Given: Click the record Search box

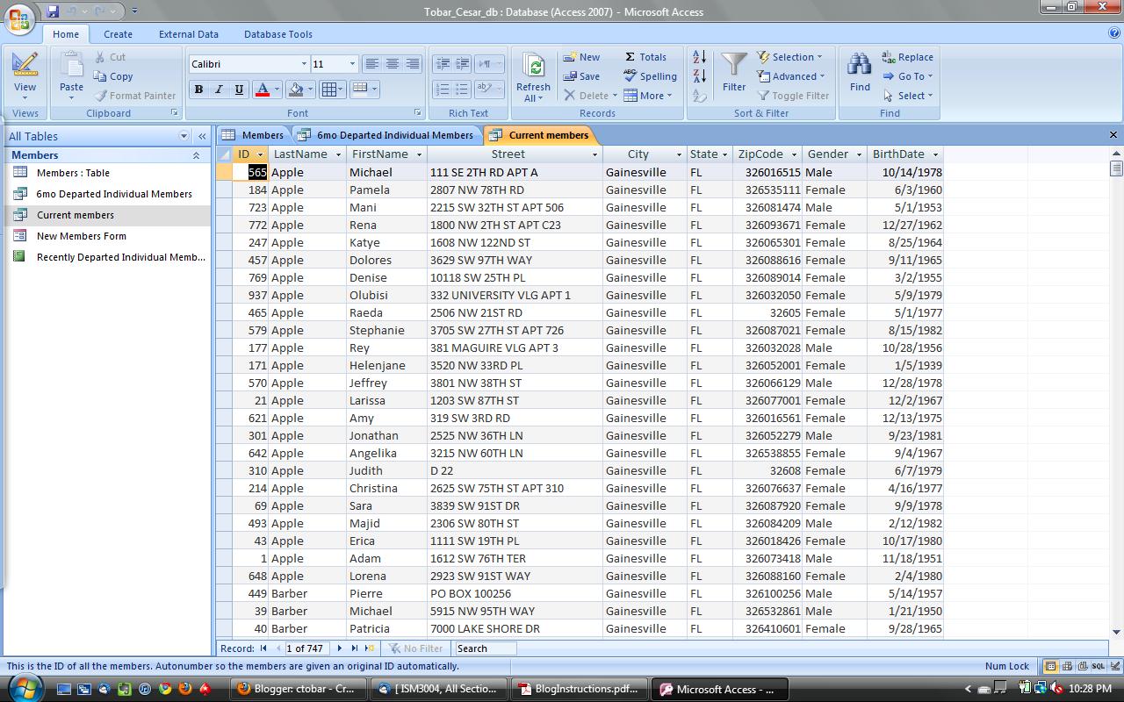Looking at the screenshot, I should click(486, 648).
